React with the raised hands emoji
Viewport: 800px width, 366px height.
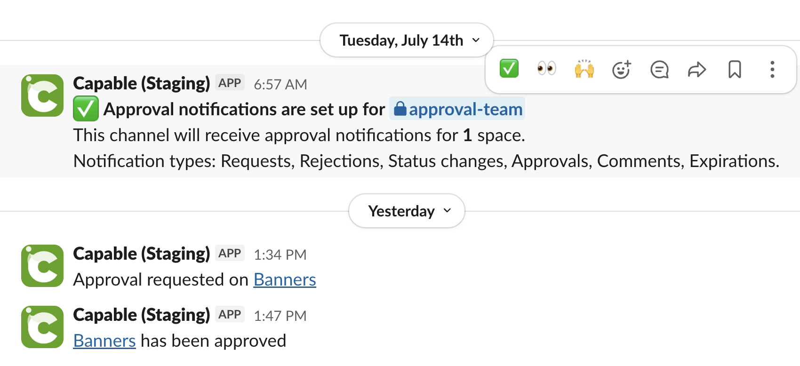click(584, 69)
